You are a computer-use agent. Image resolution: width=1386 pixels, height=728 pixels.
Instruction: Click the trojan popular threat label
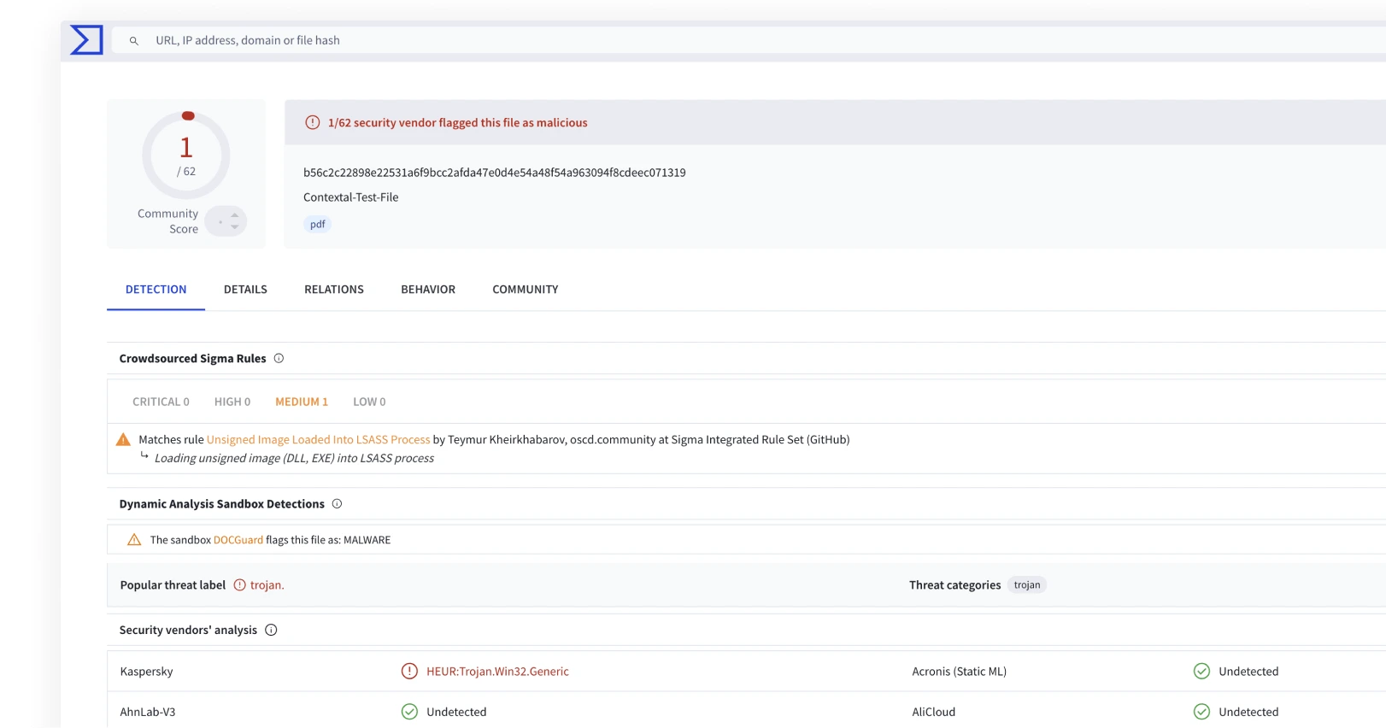(267, 585)
